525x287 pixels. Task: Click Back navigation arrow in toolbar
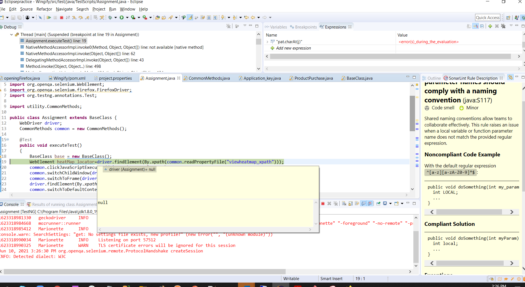tap(253, 18)
